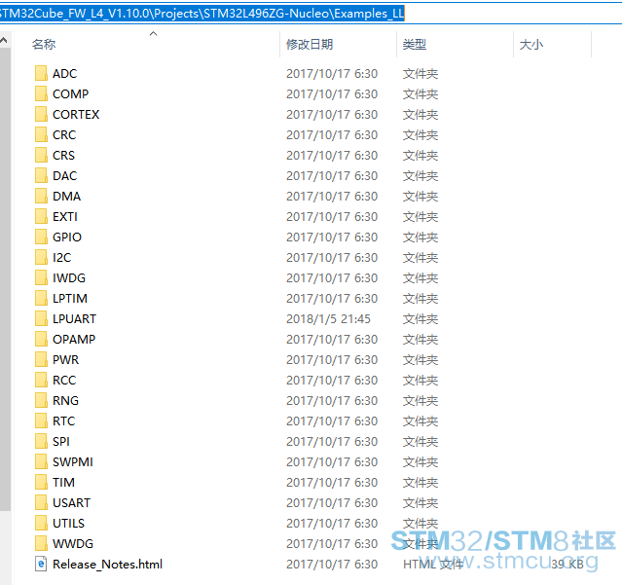Select the COMP folder name

point(71,94)
